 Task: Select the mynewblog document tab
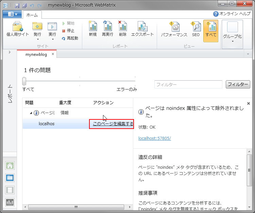[36, 54]
